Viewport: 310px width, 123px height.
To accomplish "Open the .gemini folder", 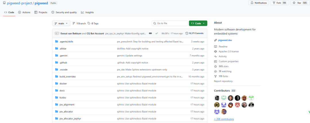I will pyautogui.click(x=63, y=55).
